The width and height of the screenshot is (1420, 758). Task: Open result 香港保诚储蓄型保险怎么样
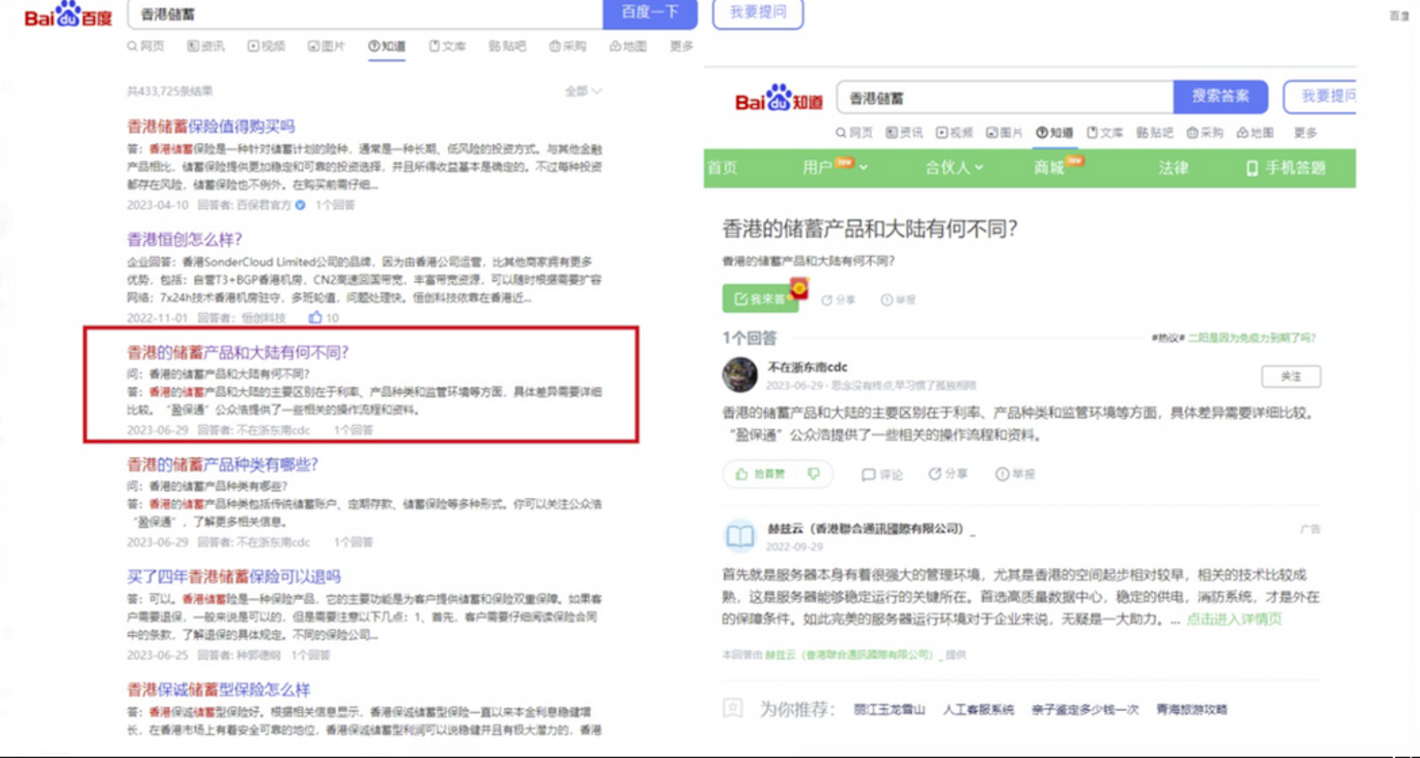(219, 689)
